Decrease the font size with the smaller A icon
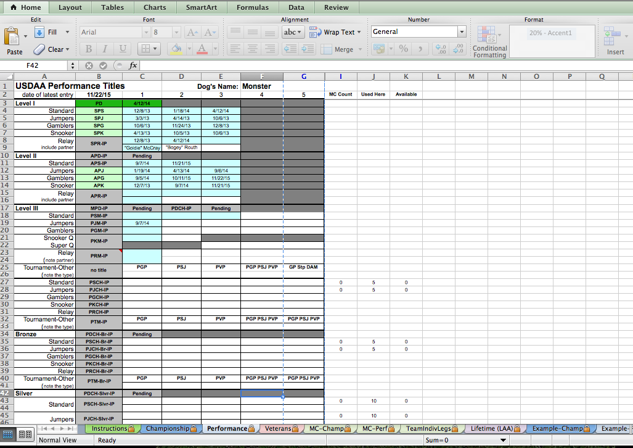 pos(210,32)
